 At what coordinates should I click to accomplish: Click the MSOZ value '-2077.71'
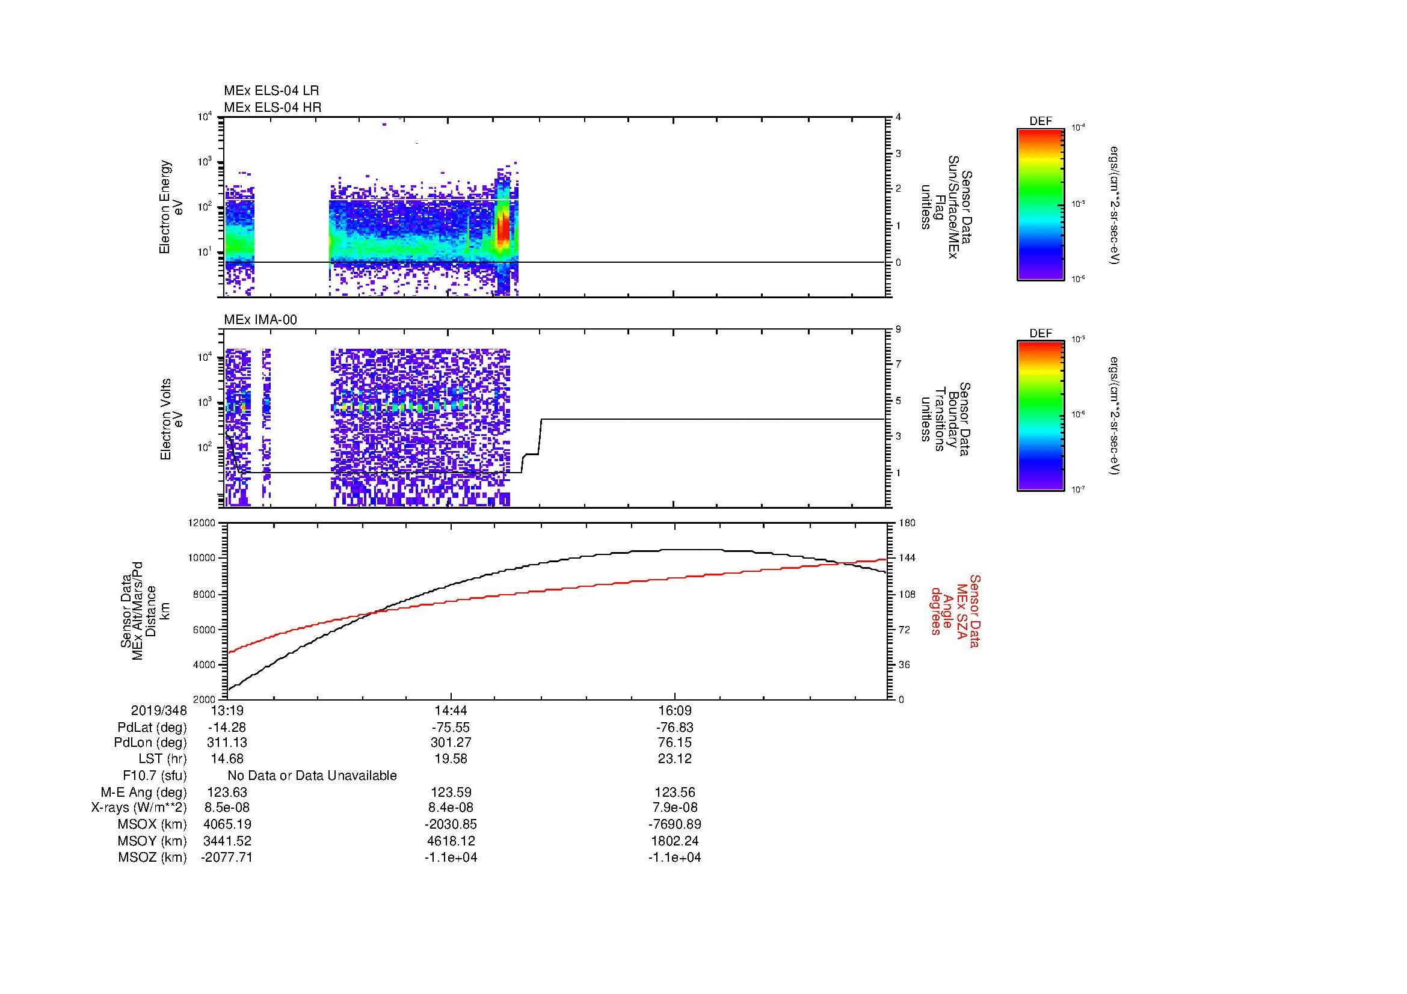(x=227, y=857)
